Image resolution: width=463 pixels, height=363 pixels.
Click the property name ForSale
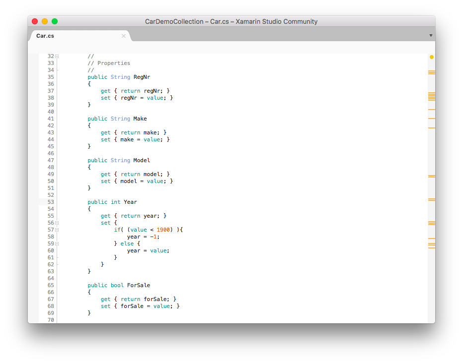pyautogui.click(x=139, y=285)
